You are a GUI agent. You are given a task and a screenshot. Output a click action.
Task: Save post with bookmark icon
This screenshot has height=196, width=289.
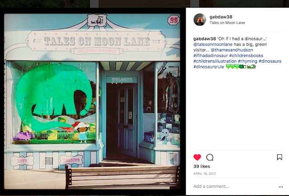(x=280, y=157)
